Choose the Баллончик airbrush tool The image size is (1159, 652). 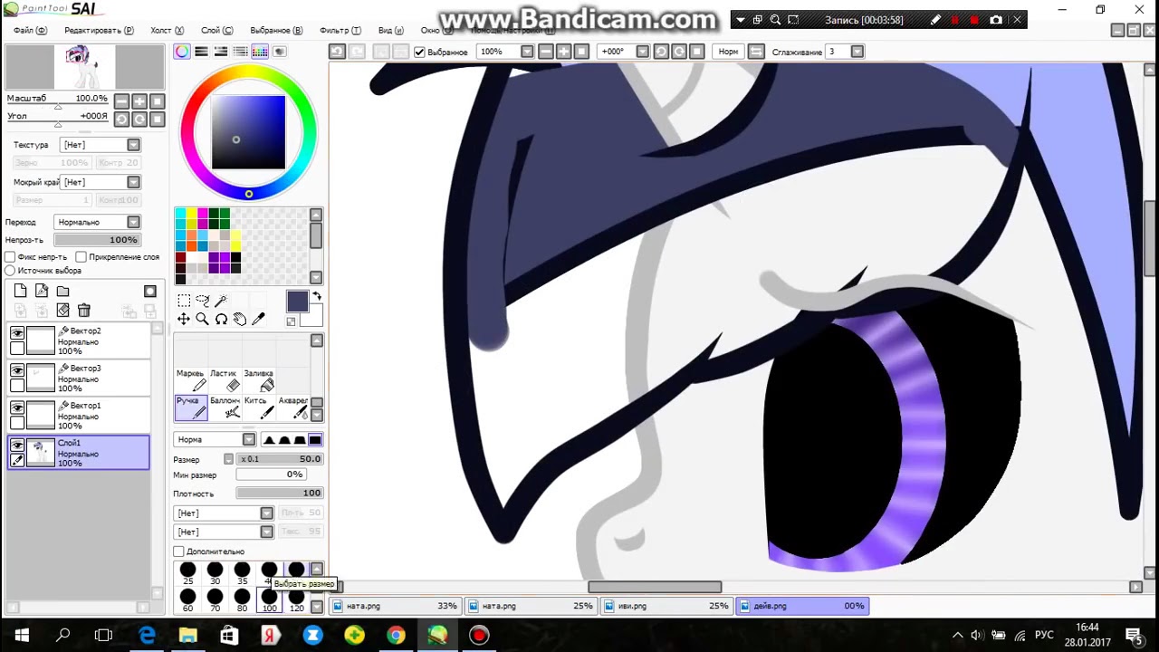click(x=225, y=407)
